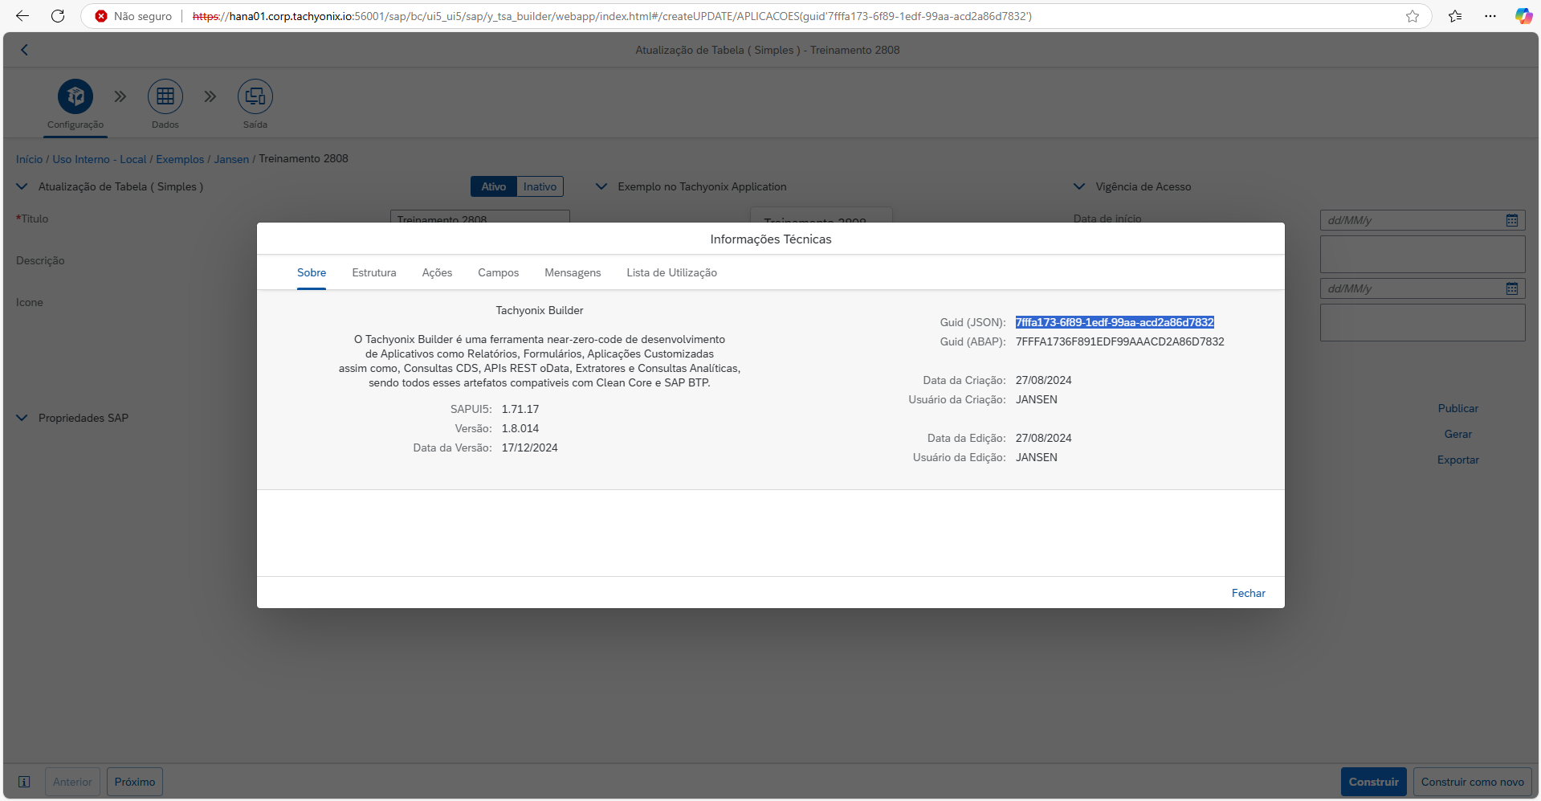Open the Campos tab

tap(498, 273)
